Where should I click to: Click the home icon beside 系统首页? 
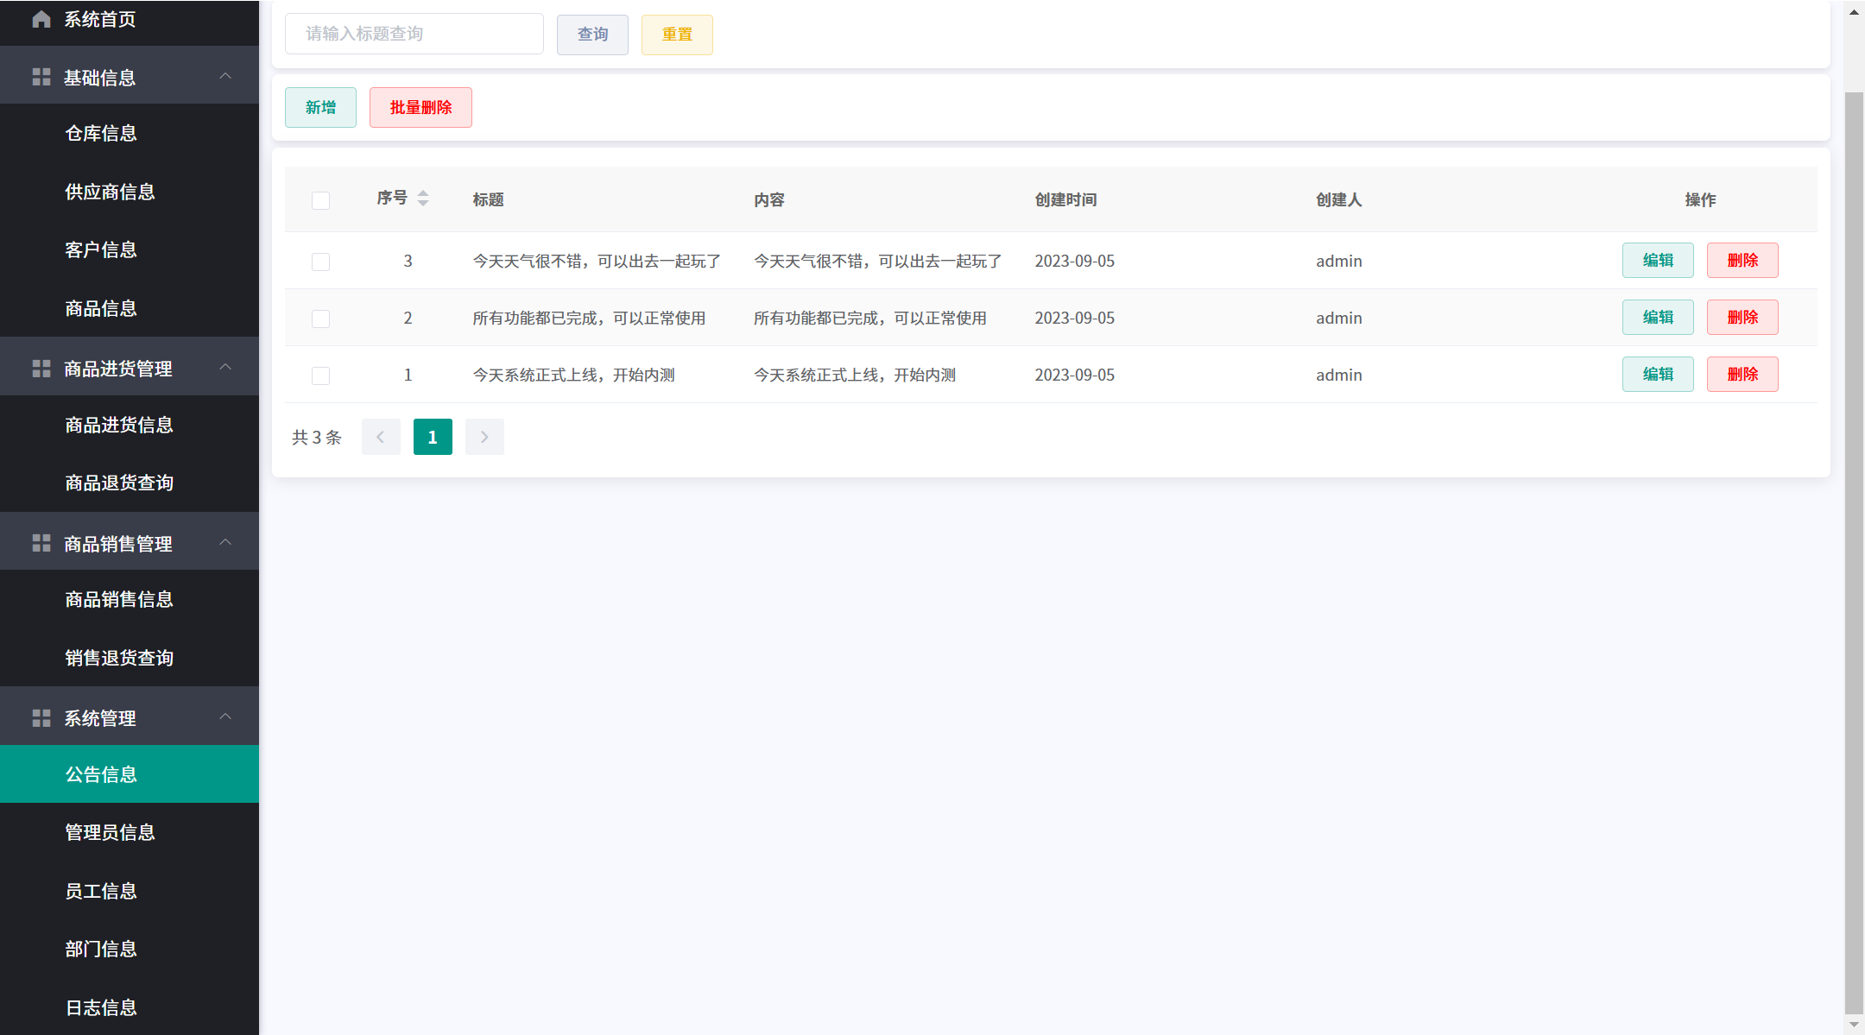tap(41, 19)
